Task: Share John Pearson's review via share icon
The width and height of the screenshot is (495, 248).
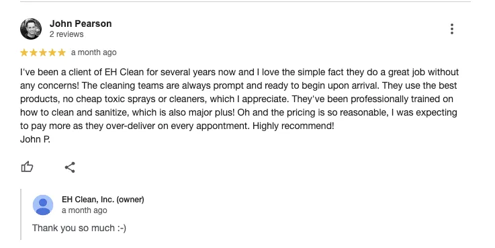Action: 70,167
